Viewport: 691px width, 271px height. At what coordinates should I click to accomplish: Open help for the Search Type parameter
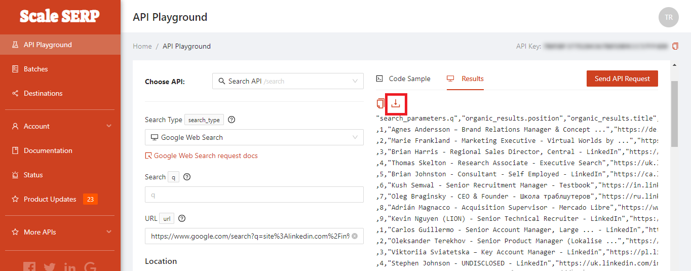coord(232,120)
